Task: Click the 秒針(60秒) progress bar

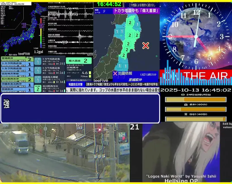Action: [x=196, y=119]
